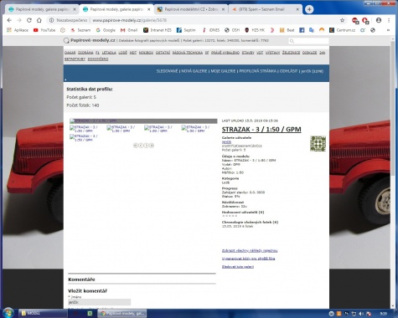Open Facebook bookmark icon
This screenshot has height=318, width=398.
302,30
